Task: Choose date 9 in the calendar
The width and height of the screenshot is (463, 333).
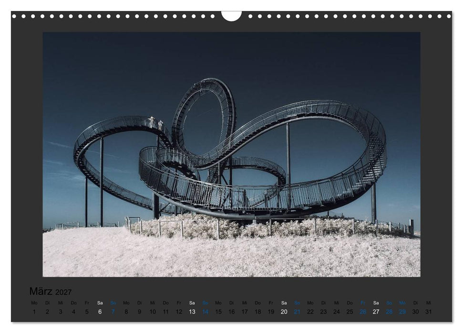Action: [x=139, y=312]
